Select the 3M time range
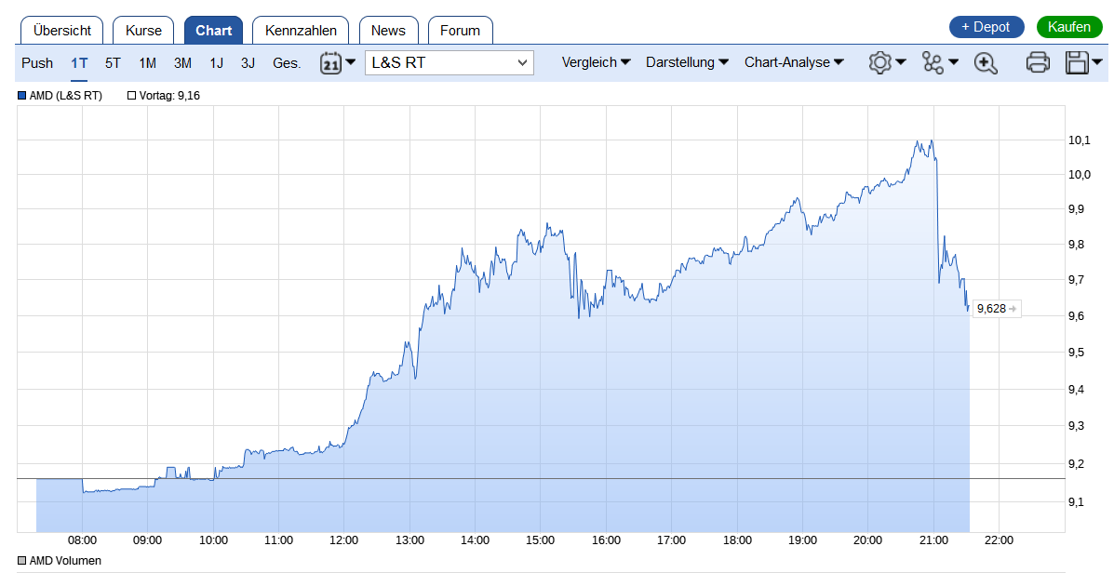Image resolution: width=1114 pixels, height=573 pixels. (x=182, y=62)
